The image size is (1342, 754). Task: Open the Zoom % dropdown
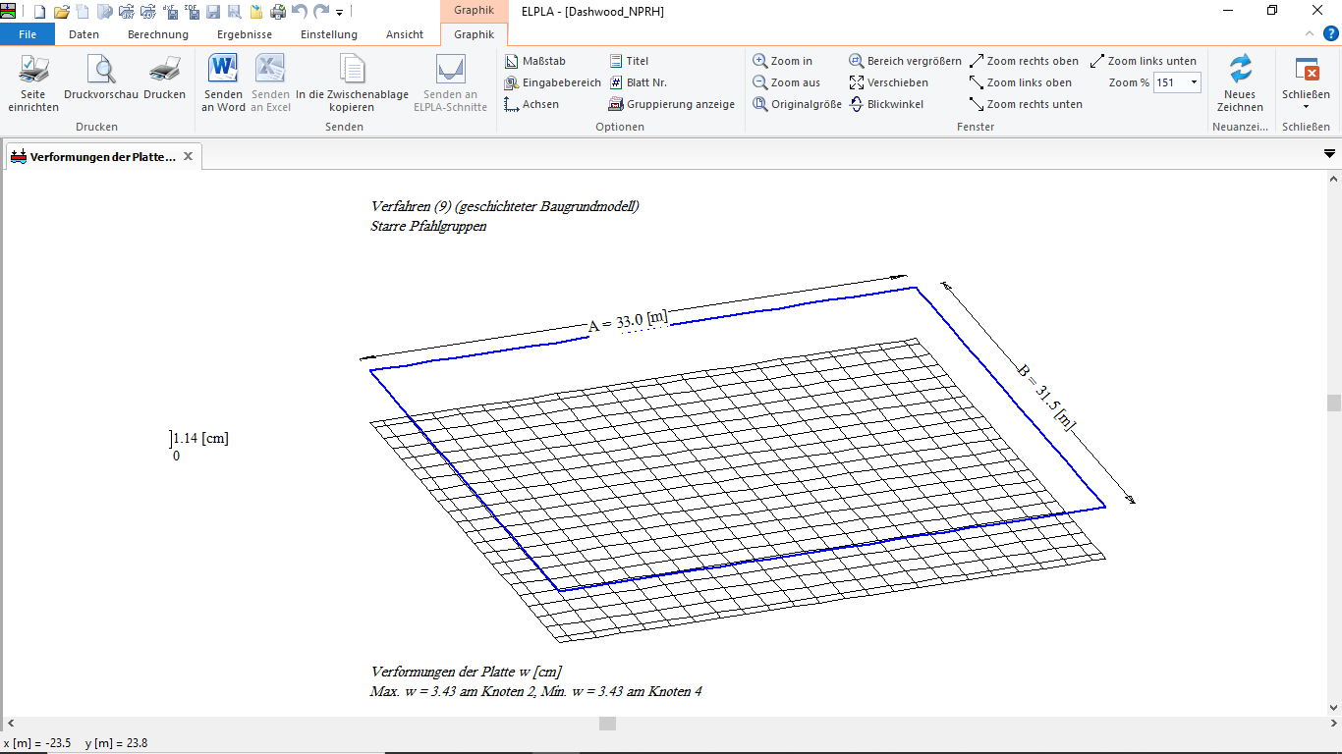coord(1194,82)
